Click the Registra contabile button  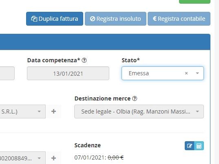(179, 19)
